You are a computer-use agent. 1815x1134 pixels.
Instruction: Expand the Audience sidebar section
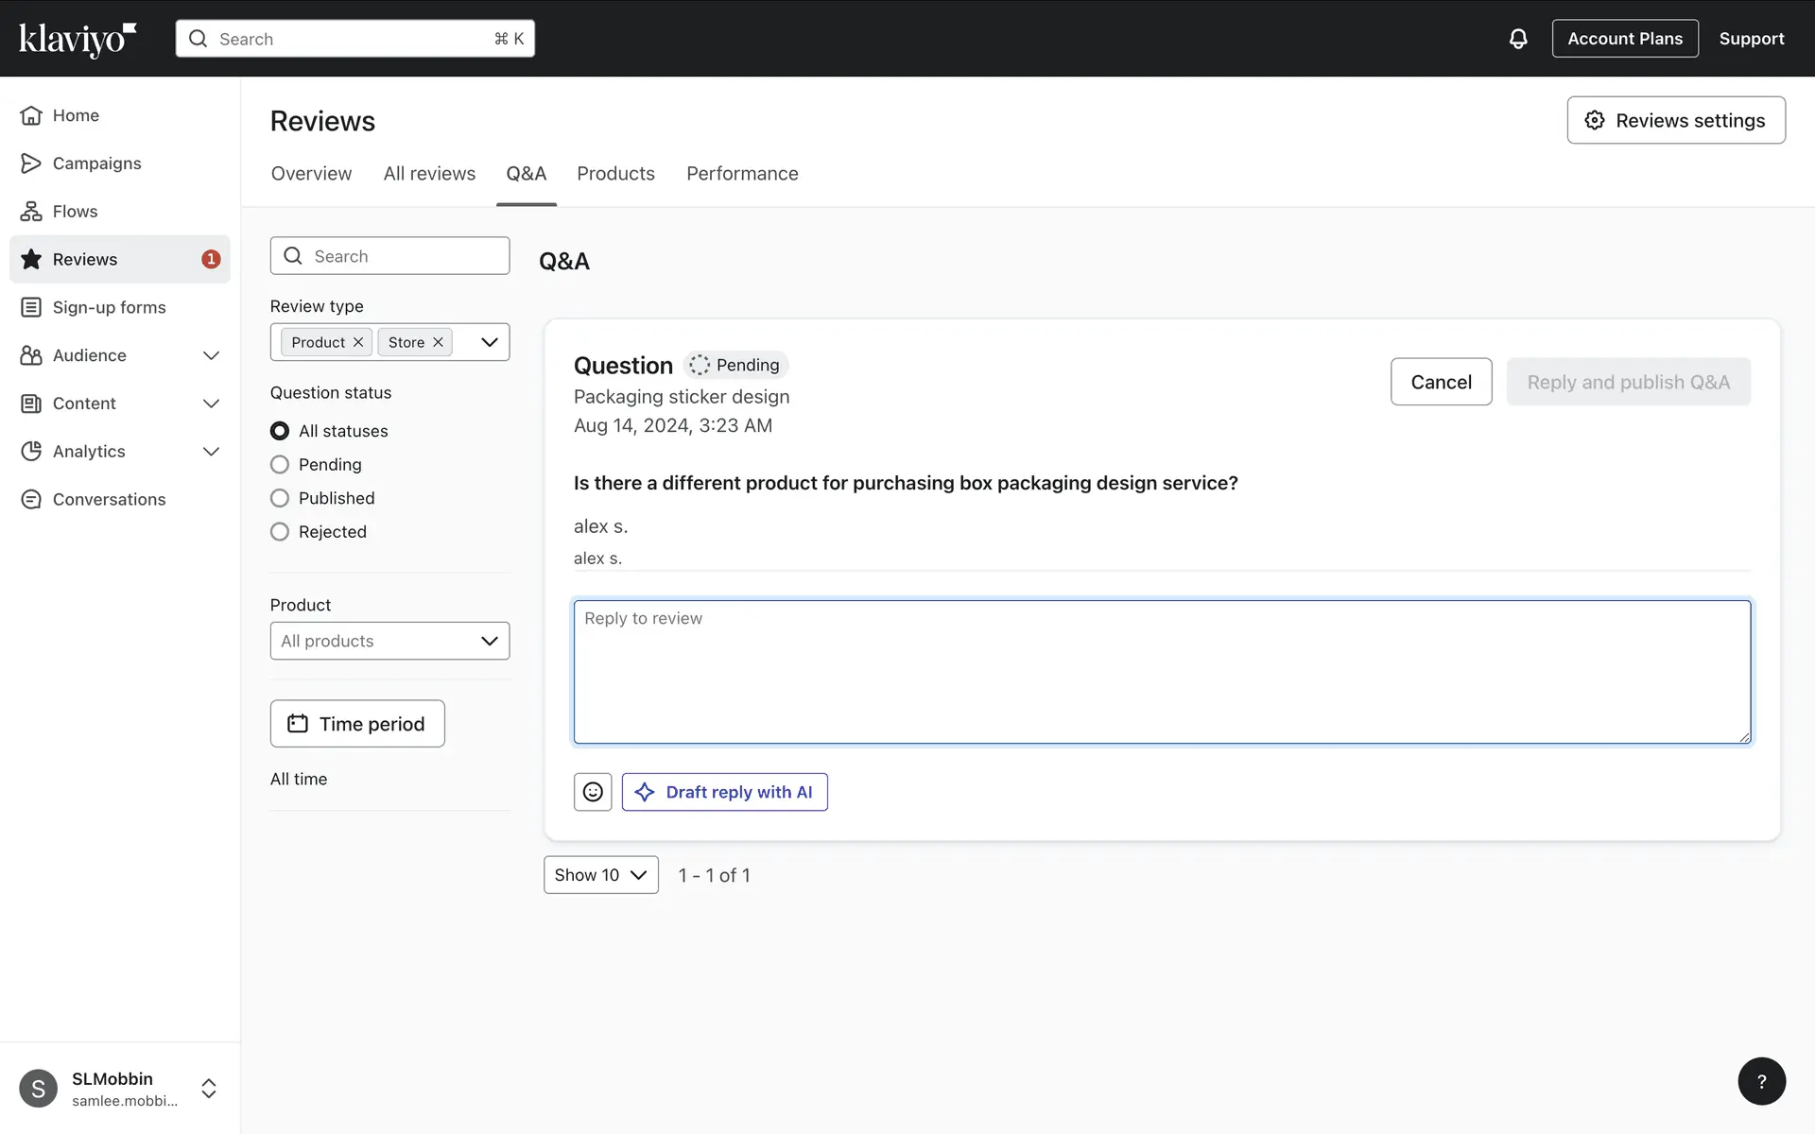point(211,355)
